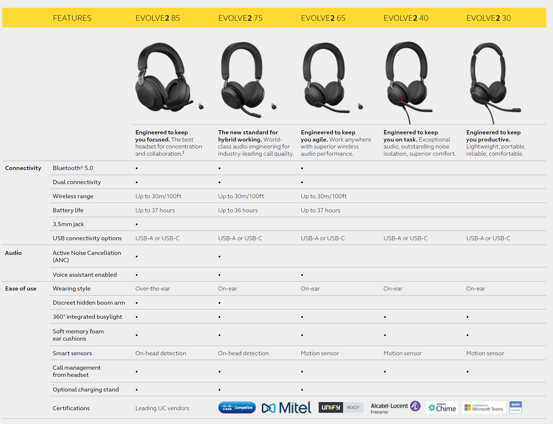Viewport: 553px width, 424px height.
Task: Click the Discreet hidden boom arm label
Action: click(x=89, y=303)
